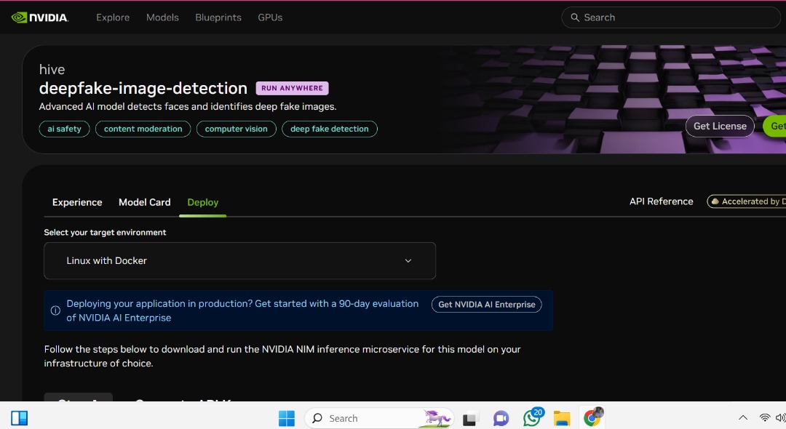Click the computer vision tag
786x429 pixels.
pos(236,129)
